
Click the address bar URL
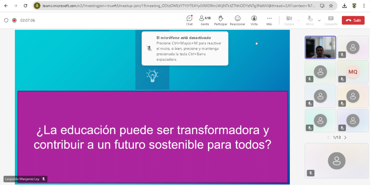[x=179, y=6]
